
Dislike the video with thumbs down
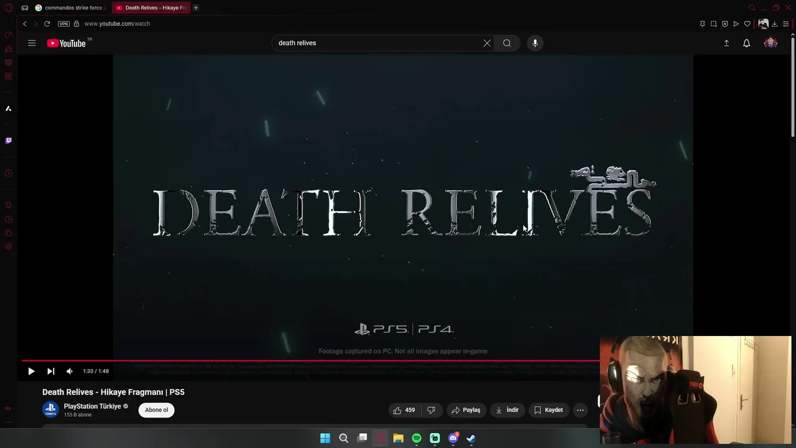coord(431,410)
